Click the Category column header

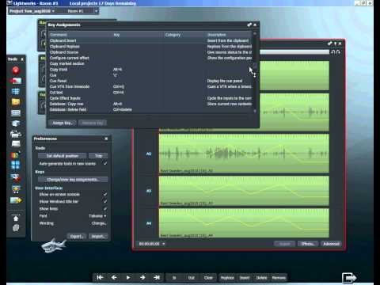[184, 35]
